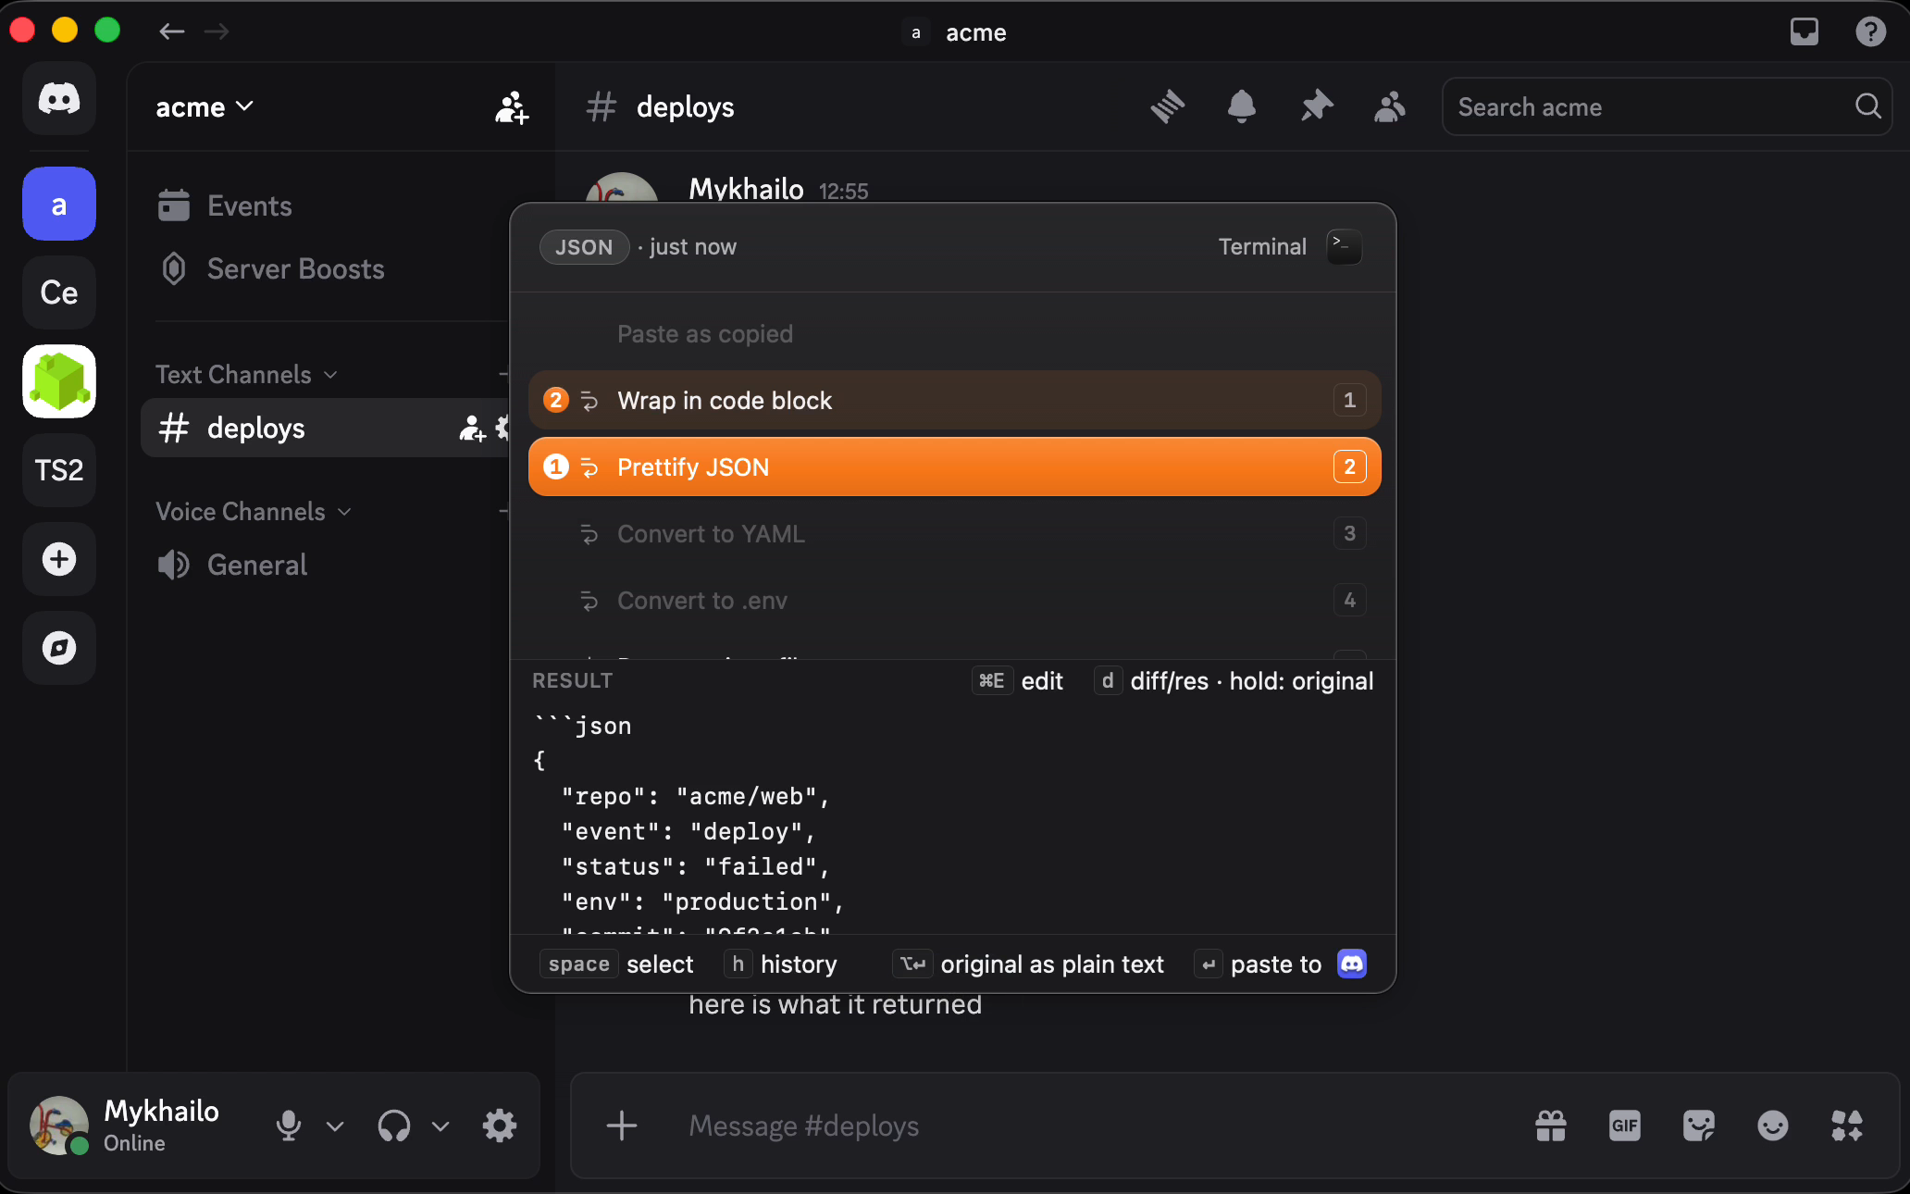This screenshot has width=1910, height=1194.
Task: Focus the Search acme field
Action: 1667,106
